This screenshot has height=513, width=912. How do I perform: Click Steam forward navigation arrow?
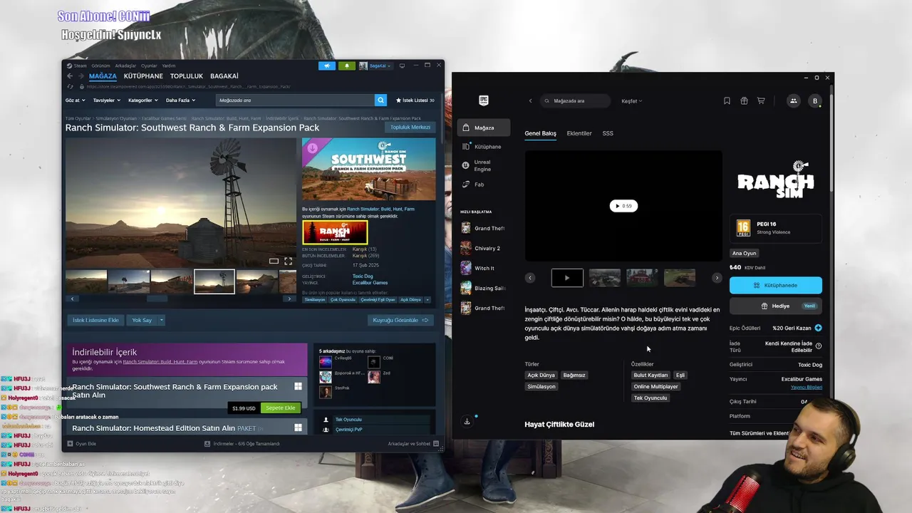pos(81,76)
